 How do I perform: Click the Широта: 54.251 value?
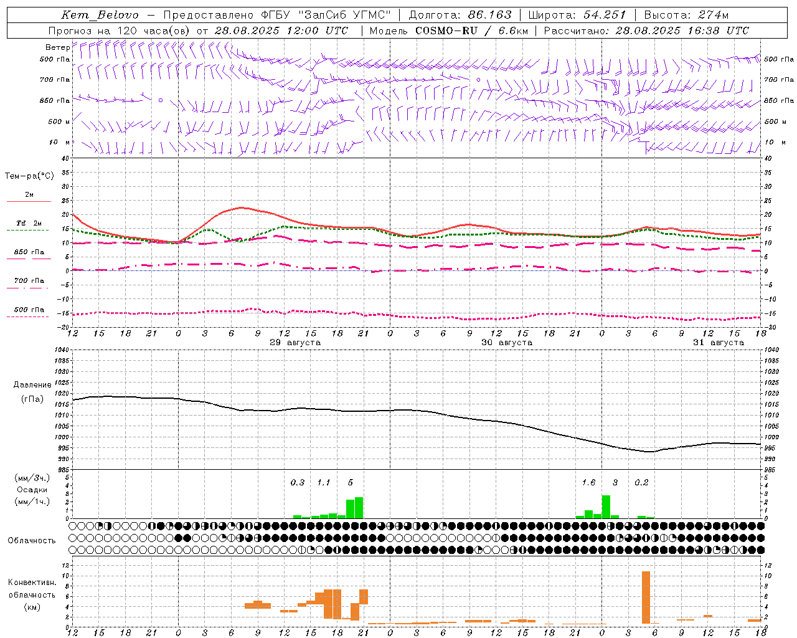tap(577, 15)
